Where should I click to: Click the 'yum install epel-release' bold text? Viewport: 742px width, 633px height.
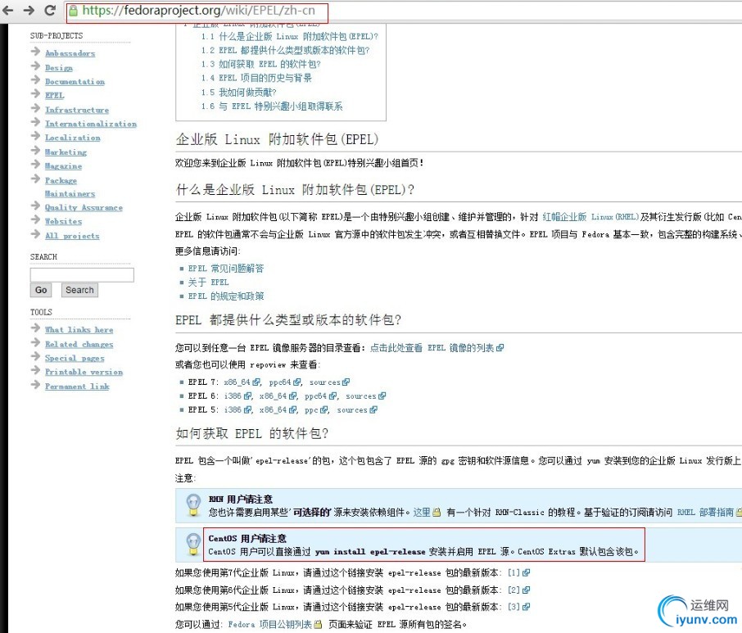(370, 552)
